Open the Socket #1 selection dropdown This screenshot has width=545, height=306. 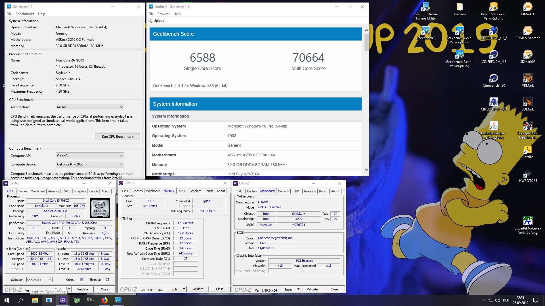(39, 280)
